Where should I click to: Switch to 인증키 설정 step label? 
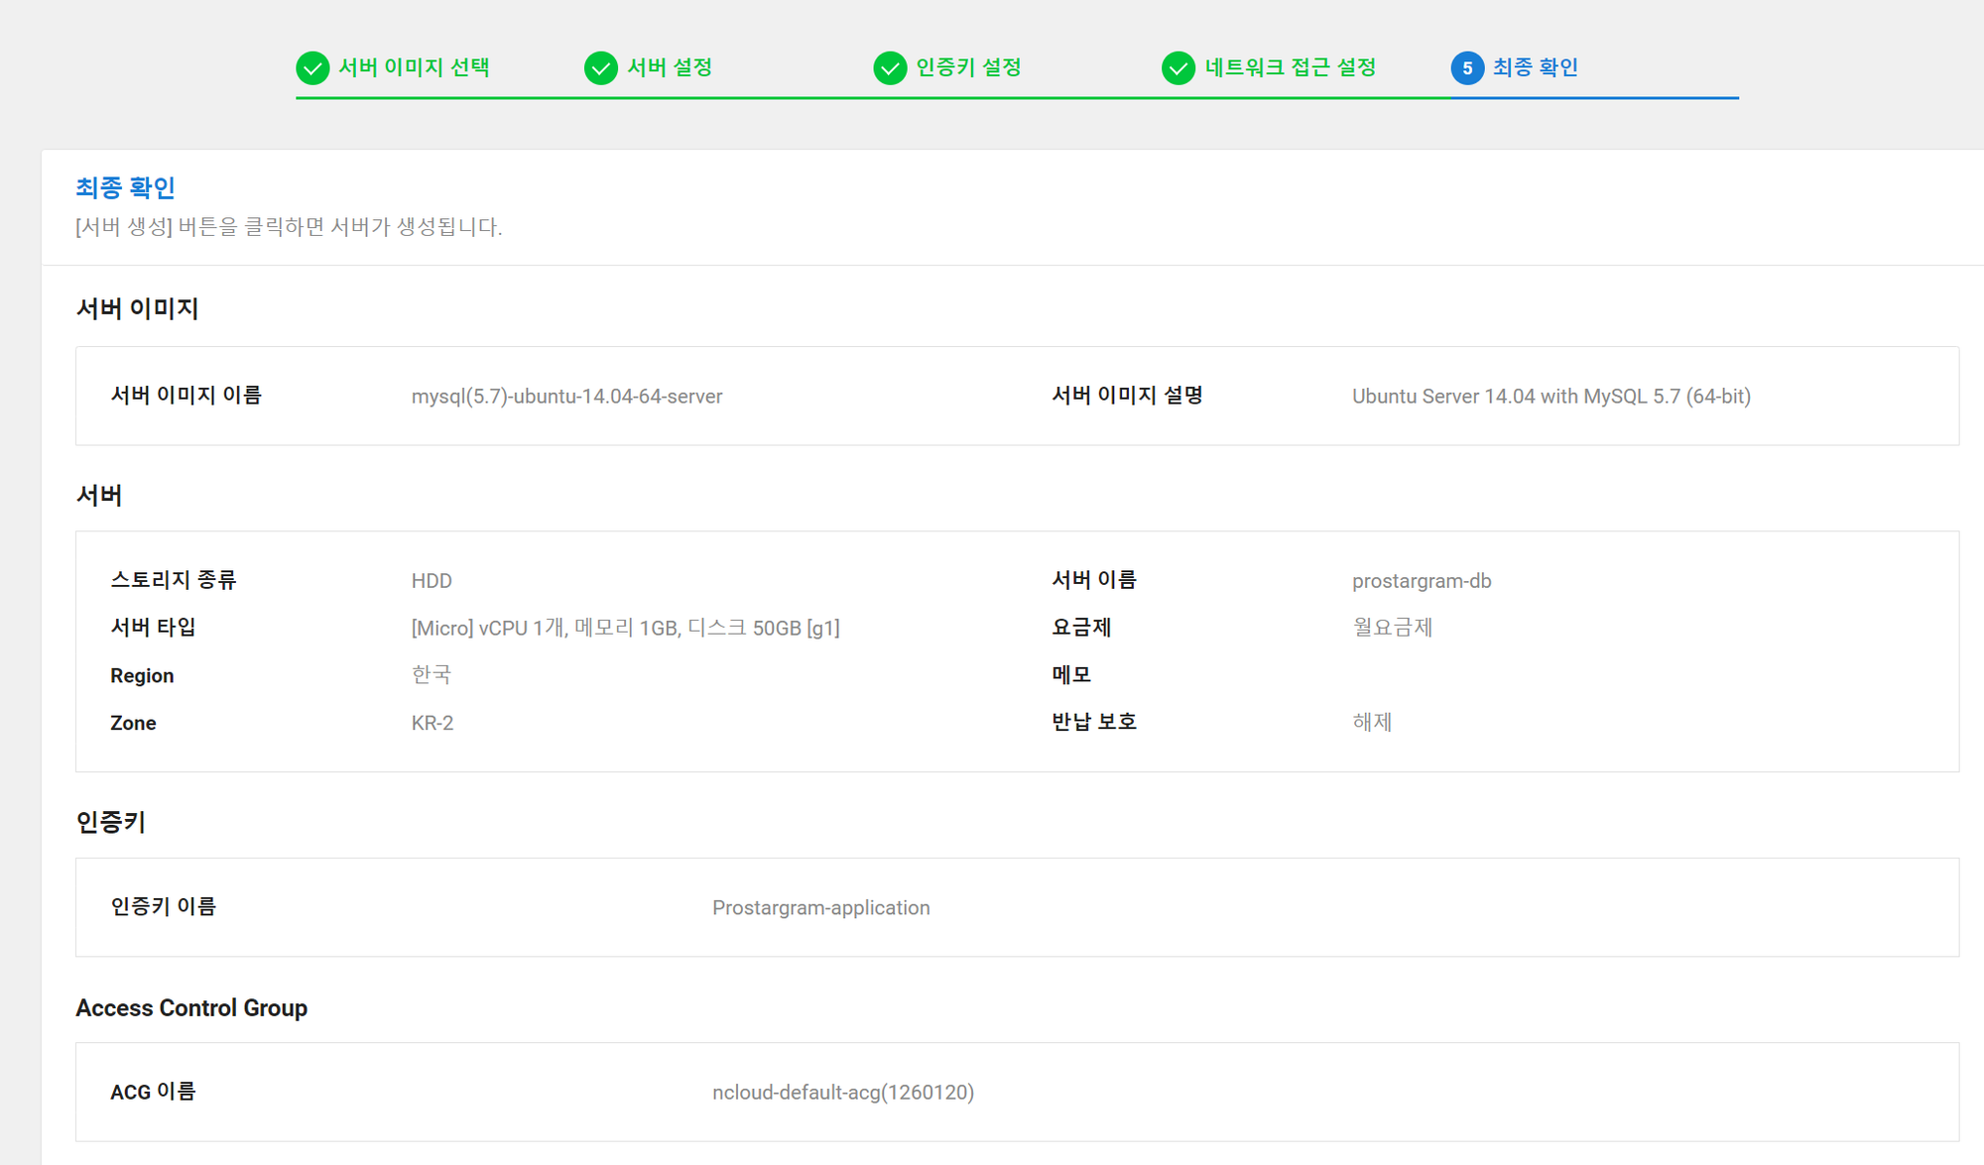click(x=968, y=67)
